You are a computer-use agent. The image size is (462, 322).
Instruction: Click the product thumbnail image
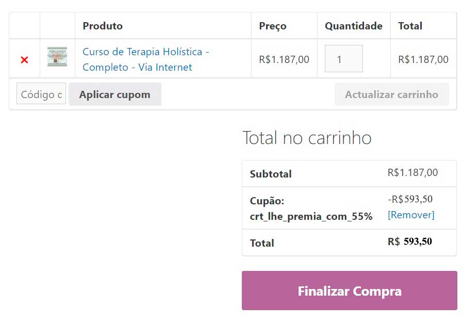(57, 58)
